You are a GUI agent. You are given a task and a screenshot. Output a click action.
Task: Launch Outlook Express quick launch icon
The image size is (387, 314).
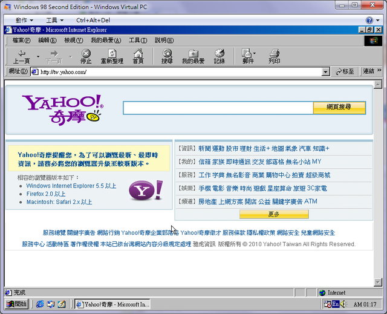pos(51,304)
